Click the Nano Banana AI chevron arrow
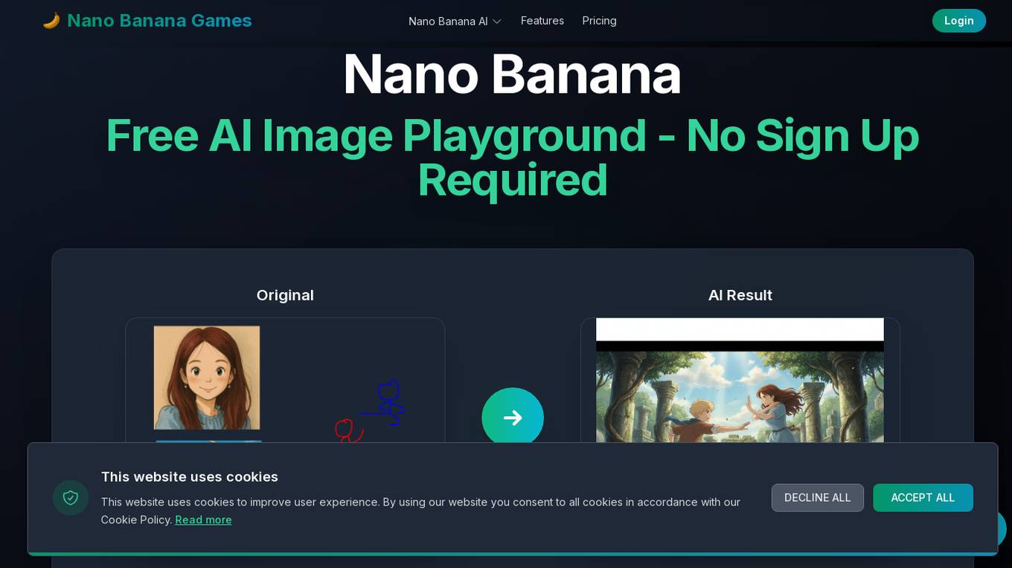This screenshot has height=568, width=1012. 497,22
